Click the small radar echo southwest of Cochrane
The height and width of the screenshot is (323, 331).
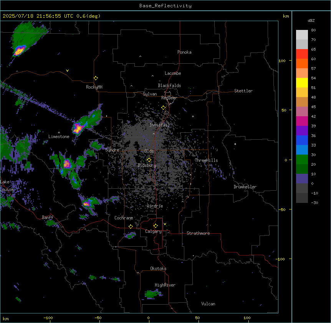click(x=130, y=235)
